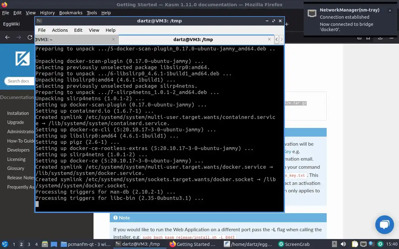Open the file manager quick-launch drawer icon
Image resolution: width=399 pixels, height=249 pixels.
[x=45, y=244]
